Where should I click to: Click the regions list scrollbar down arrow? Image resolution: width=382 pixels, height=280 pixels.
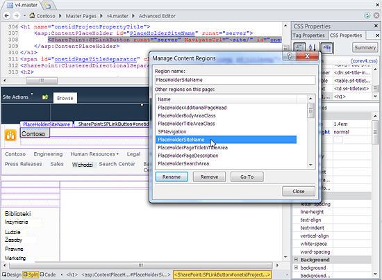(x=310, y=165)
